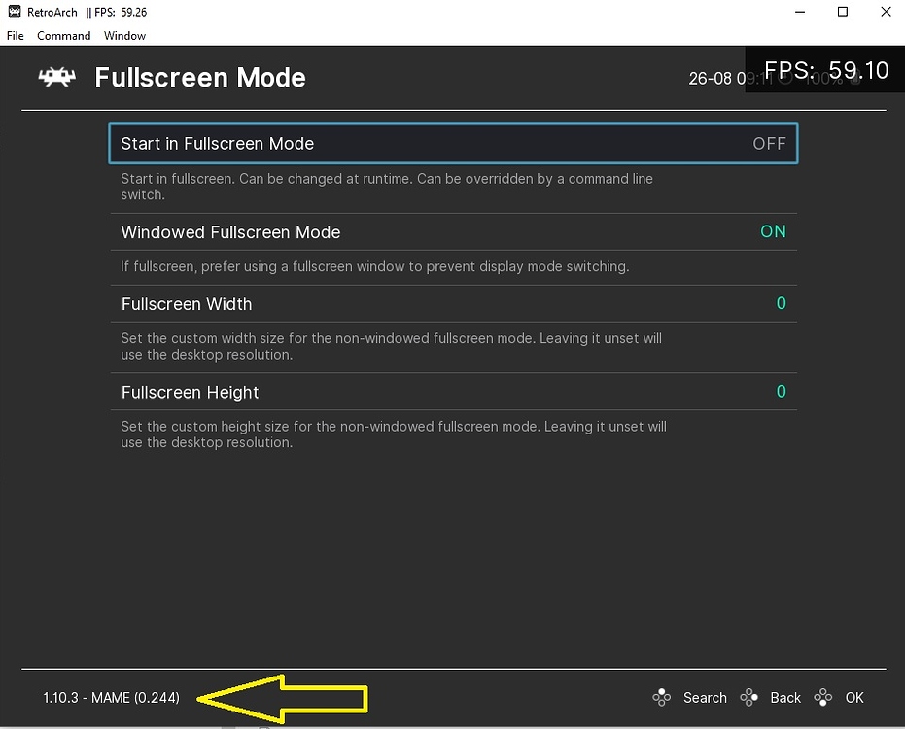Image resolution: width=905 pixels, height=729 pixels.
Task: Open the Command menu
Action: pos(63,36)
